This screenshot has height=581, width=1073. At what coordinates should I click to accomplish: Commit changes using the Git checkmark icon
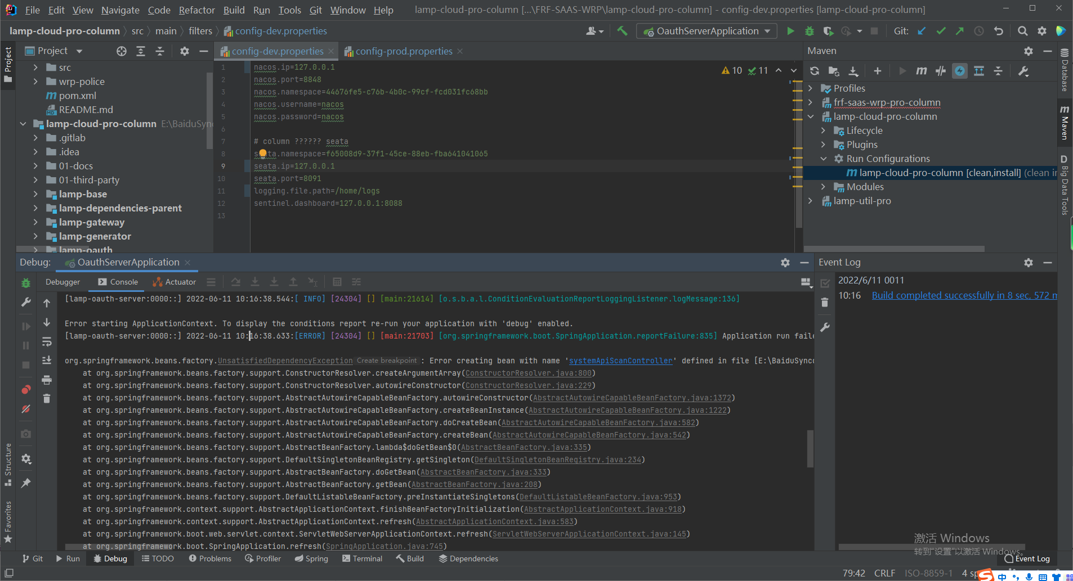940,31
